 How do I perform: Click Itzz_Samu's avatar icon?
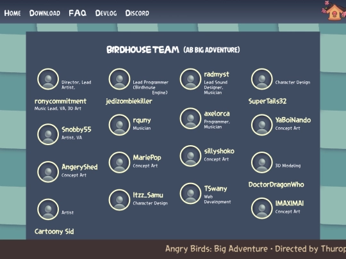pyautogui.click(x=119, y=200)
